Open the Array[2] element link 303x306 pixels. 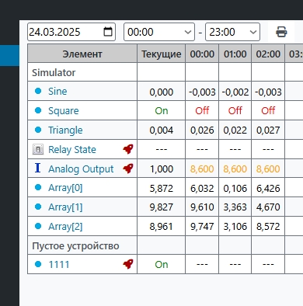65,227
